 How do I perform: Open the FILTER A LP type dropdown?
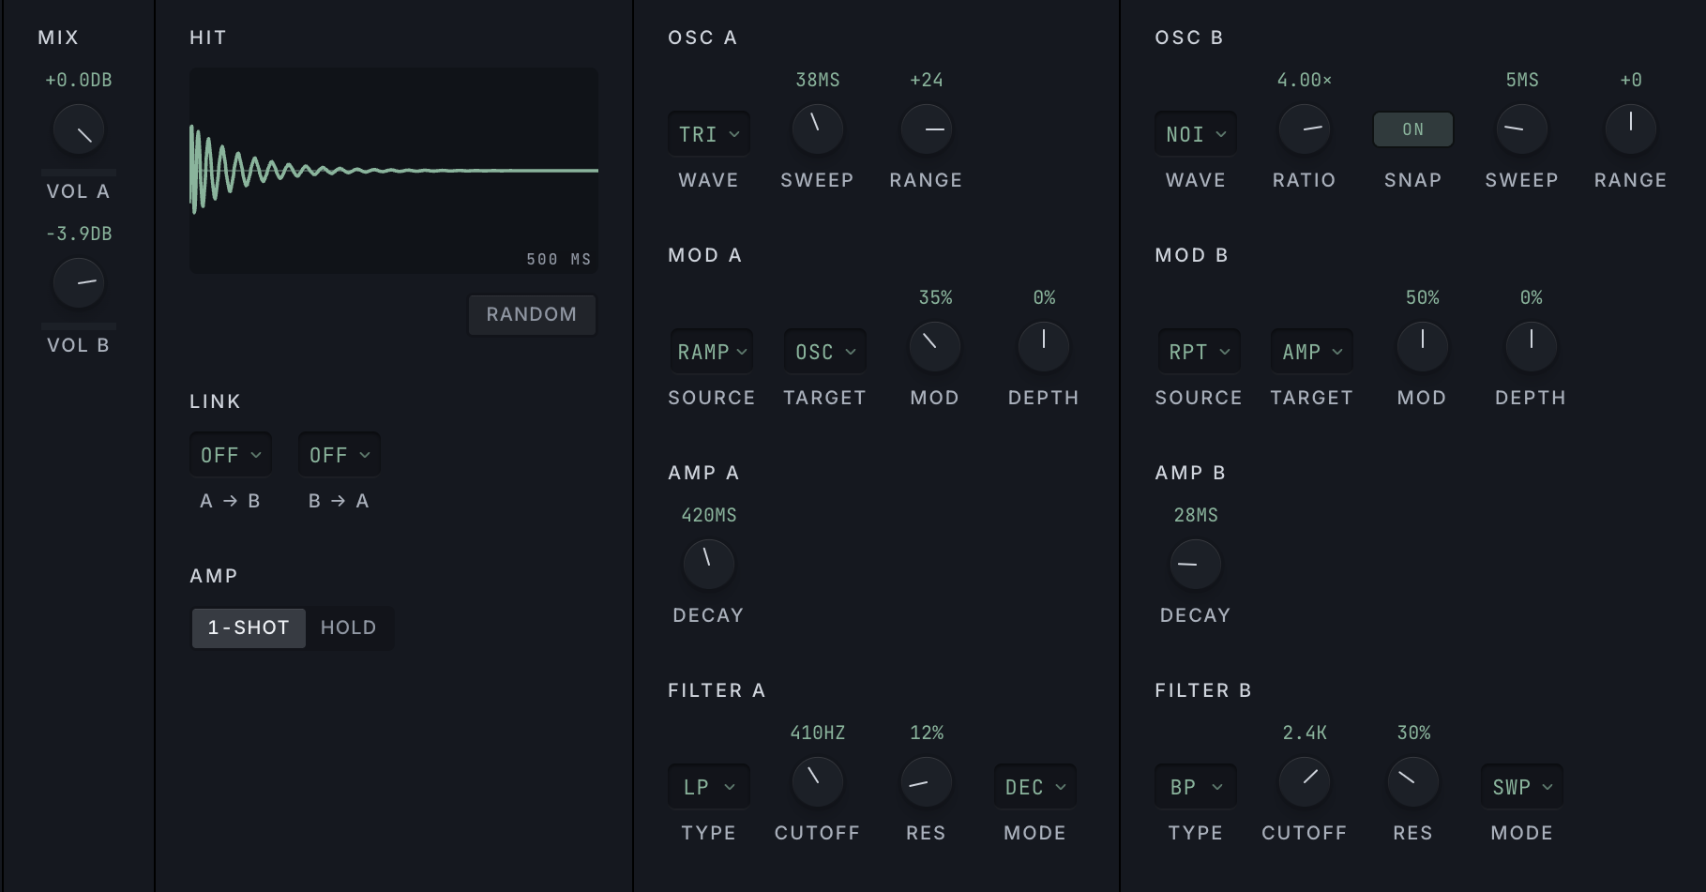[709, 787]
